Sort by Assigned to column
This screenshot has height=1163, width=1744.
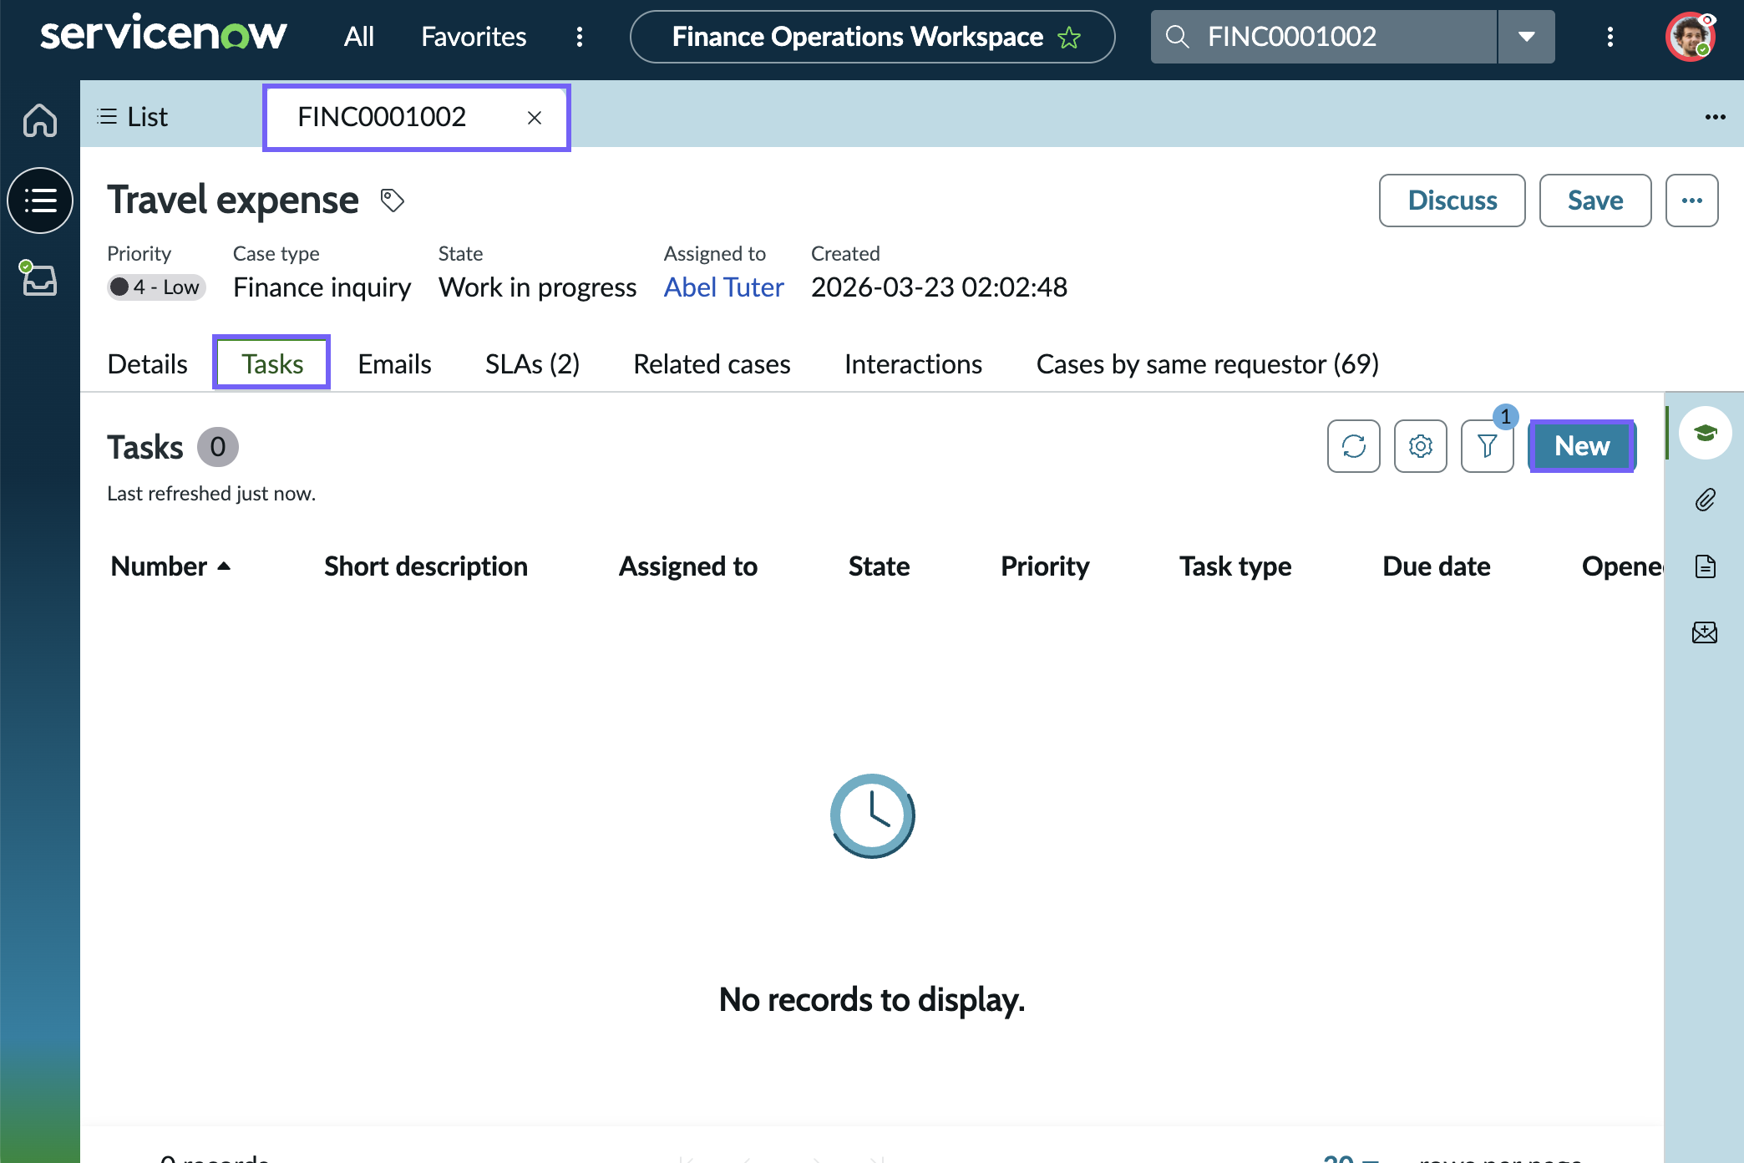click(688, 566)
